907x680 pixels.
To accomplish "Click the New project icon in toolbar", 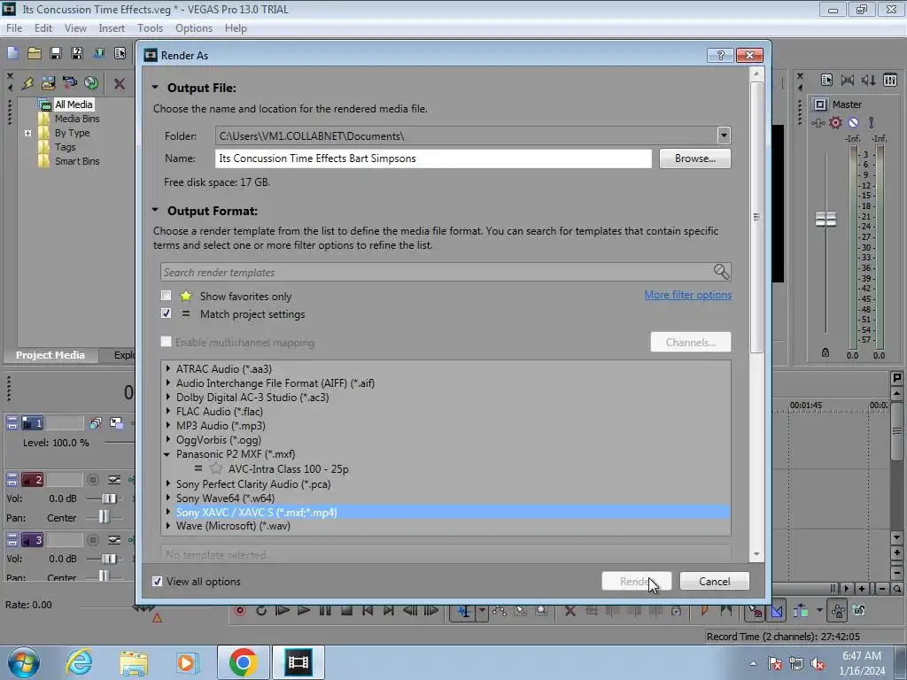I will tap(12, 53).
